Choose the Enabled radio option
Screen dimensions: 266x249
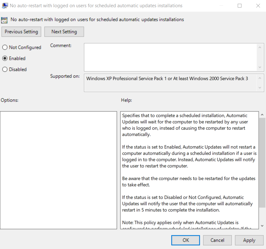(x=5, y=59)
